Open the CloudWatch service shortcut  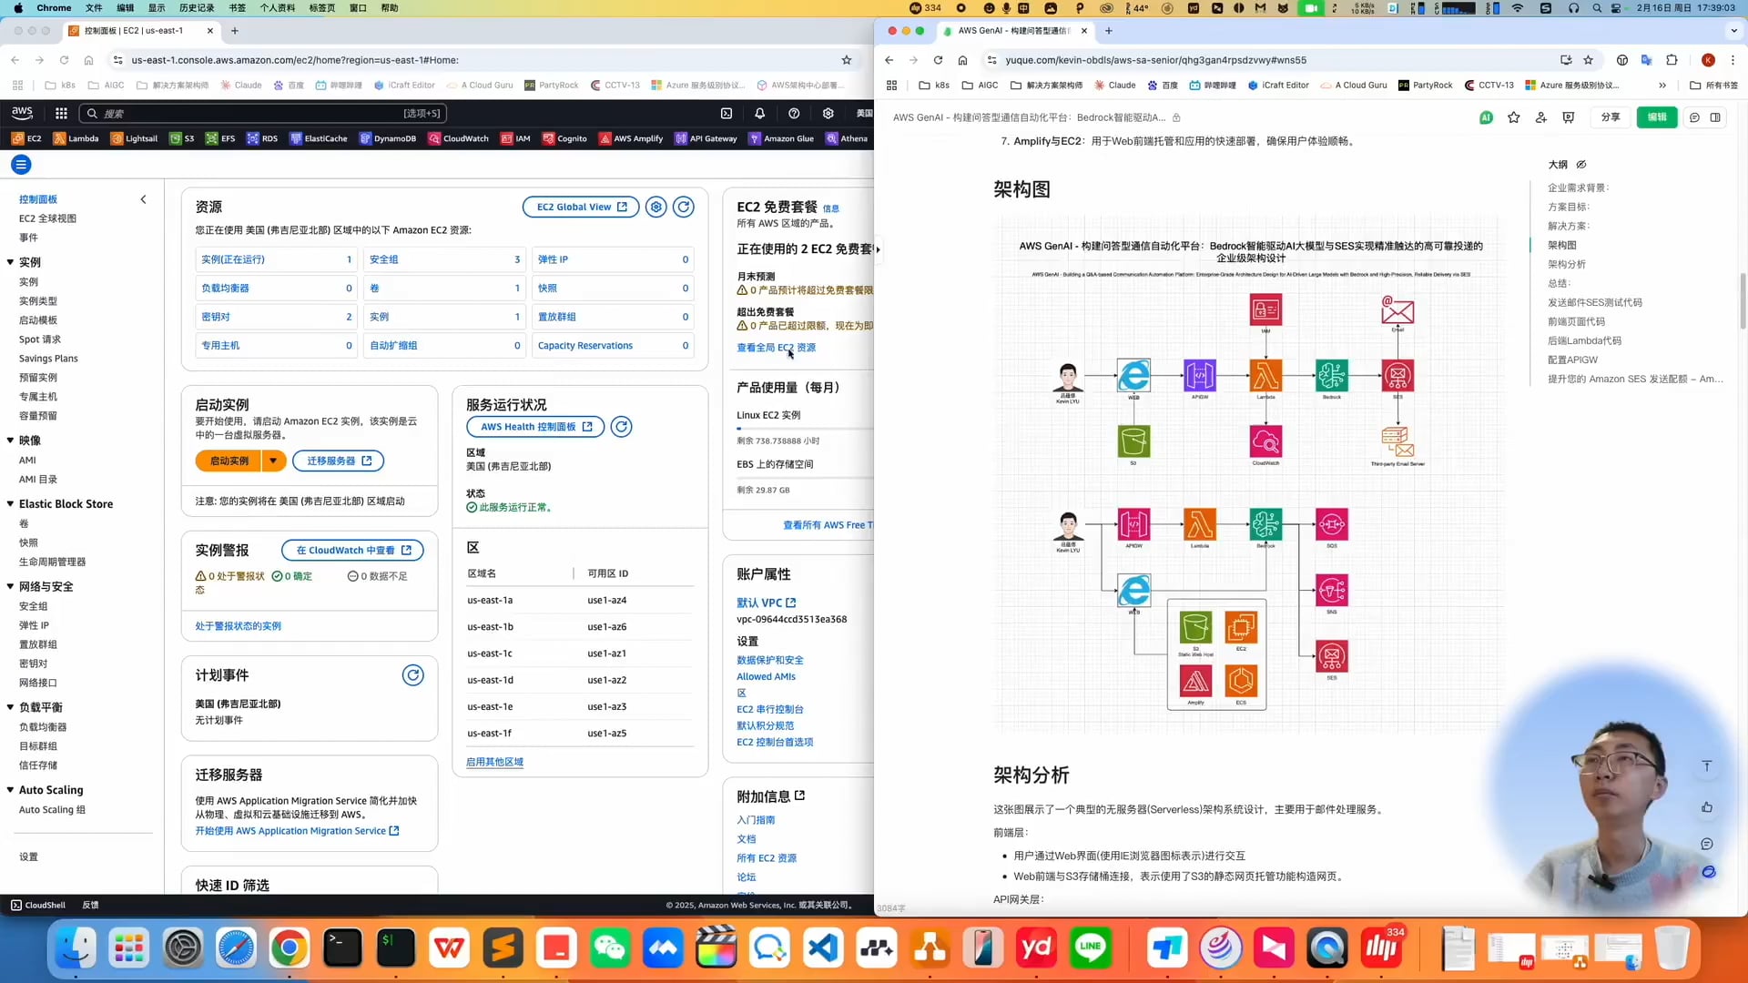pyautogui.click(x=459, y=138)
